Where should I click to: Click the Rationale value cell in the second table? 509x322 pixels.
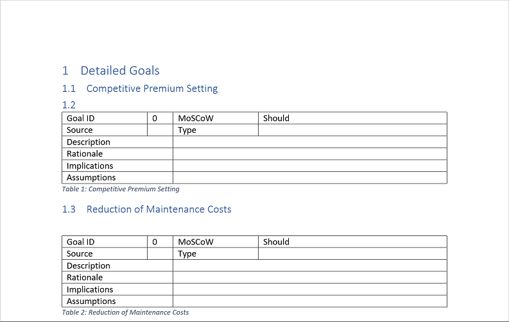[310, 278]
